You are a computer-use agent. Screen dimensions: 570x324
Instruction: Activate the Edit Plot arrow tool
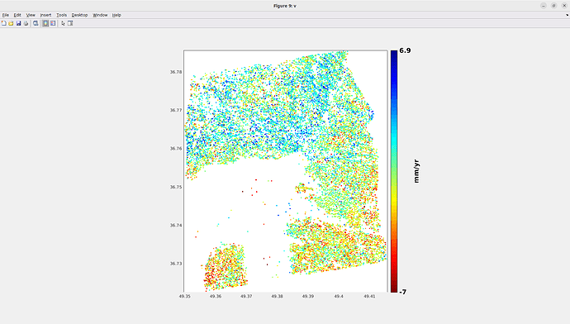63,23
